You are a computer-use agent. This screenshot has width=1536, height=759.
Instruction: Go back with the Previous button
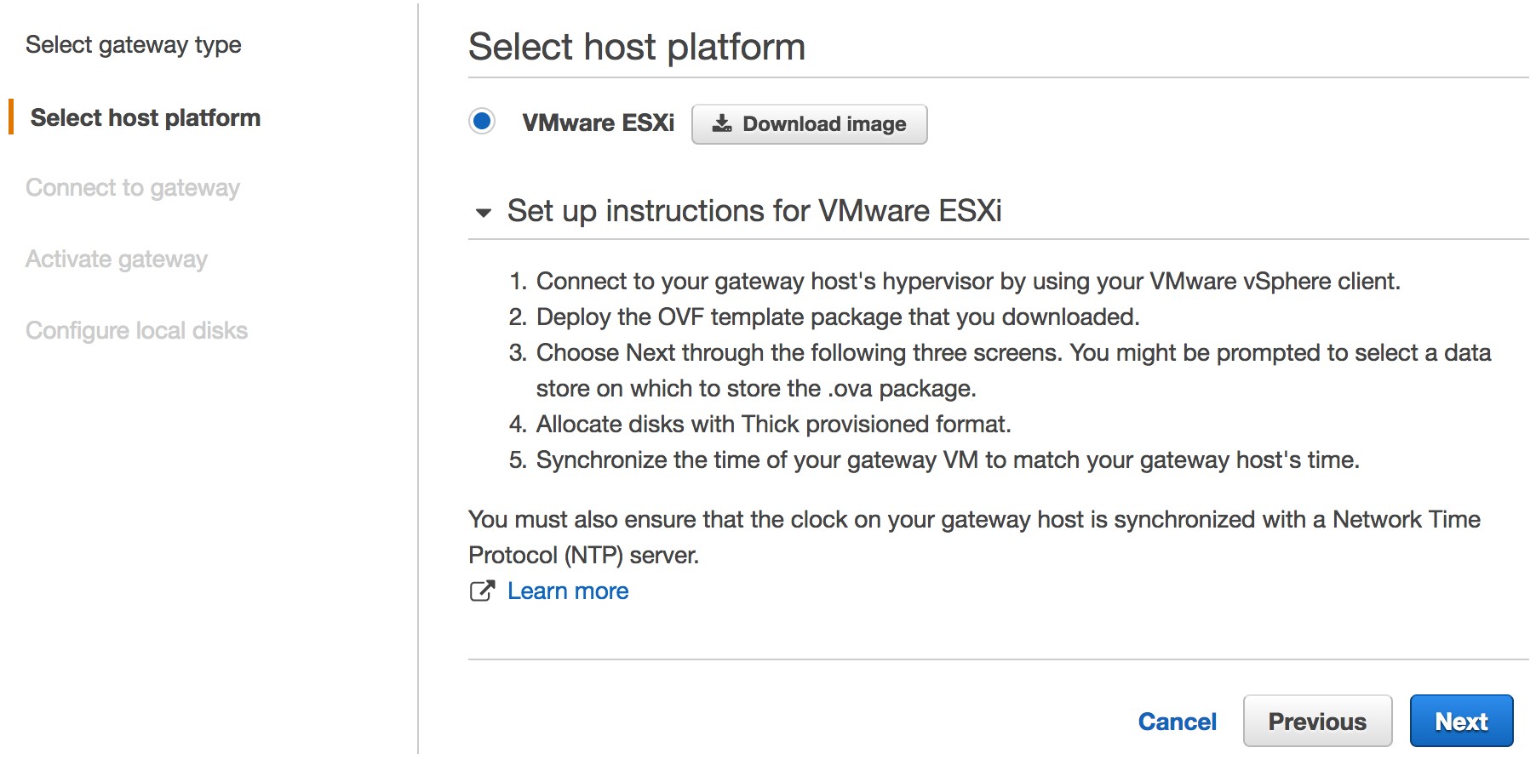pos(1317,722)
